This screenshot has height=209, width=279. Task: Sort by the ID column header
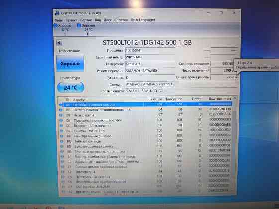tap(67, 100)
